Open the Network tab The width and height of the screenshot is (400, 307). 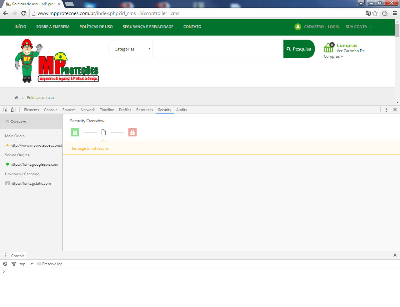pos(87,110)
